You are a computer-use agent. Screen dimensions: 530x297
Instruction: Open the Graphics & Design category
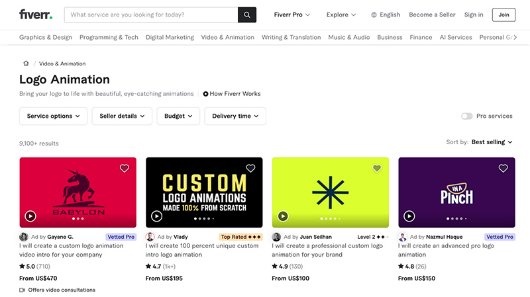tap(46, 38)
